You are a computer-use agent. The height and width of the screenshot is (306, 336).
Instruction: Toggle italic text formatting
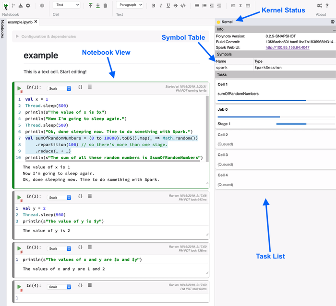click(x=161, y=6)
